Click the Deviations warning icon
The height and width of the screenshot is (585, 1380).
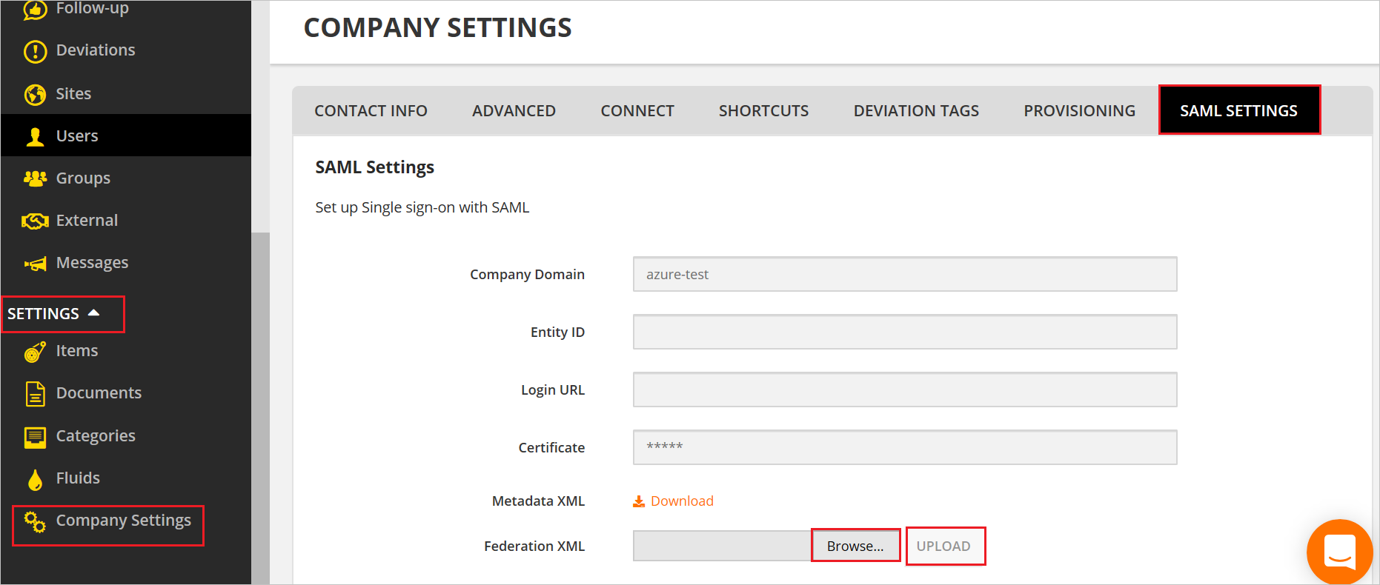point(35,51)
